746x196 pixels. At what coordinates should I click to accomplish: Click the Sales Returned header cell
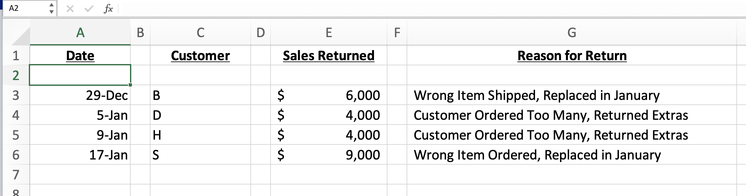coord(328,55)
